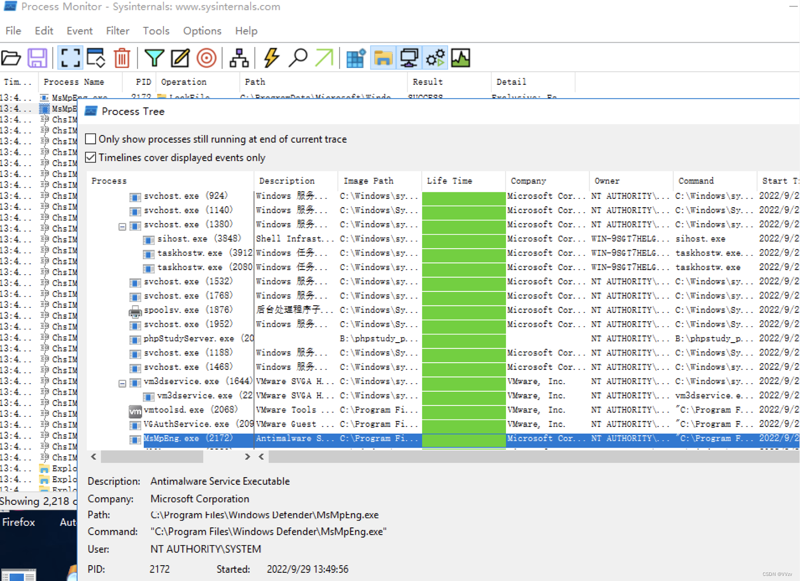
Task: Uncheck Timelines cover displayed events only
Action: click(91, 157)
